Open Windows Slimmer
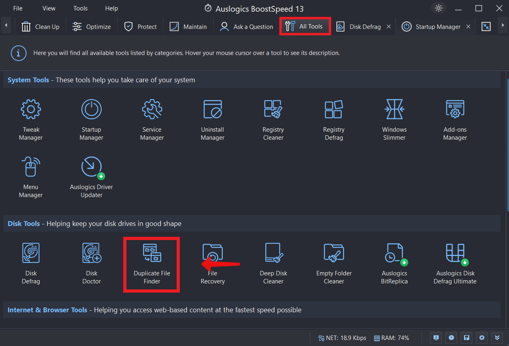 click(394, 120)
